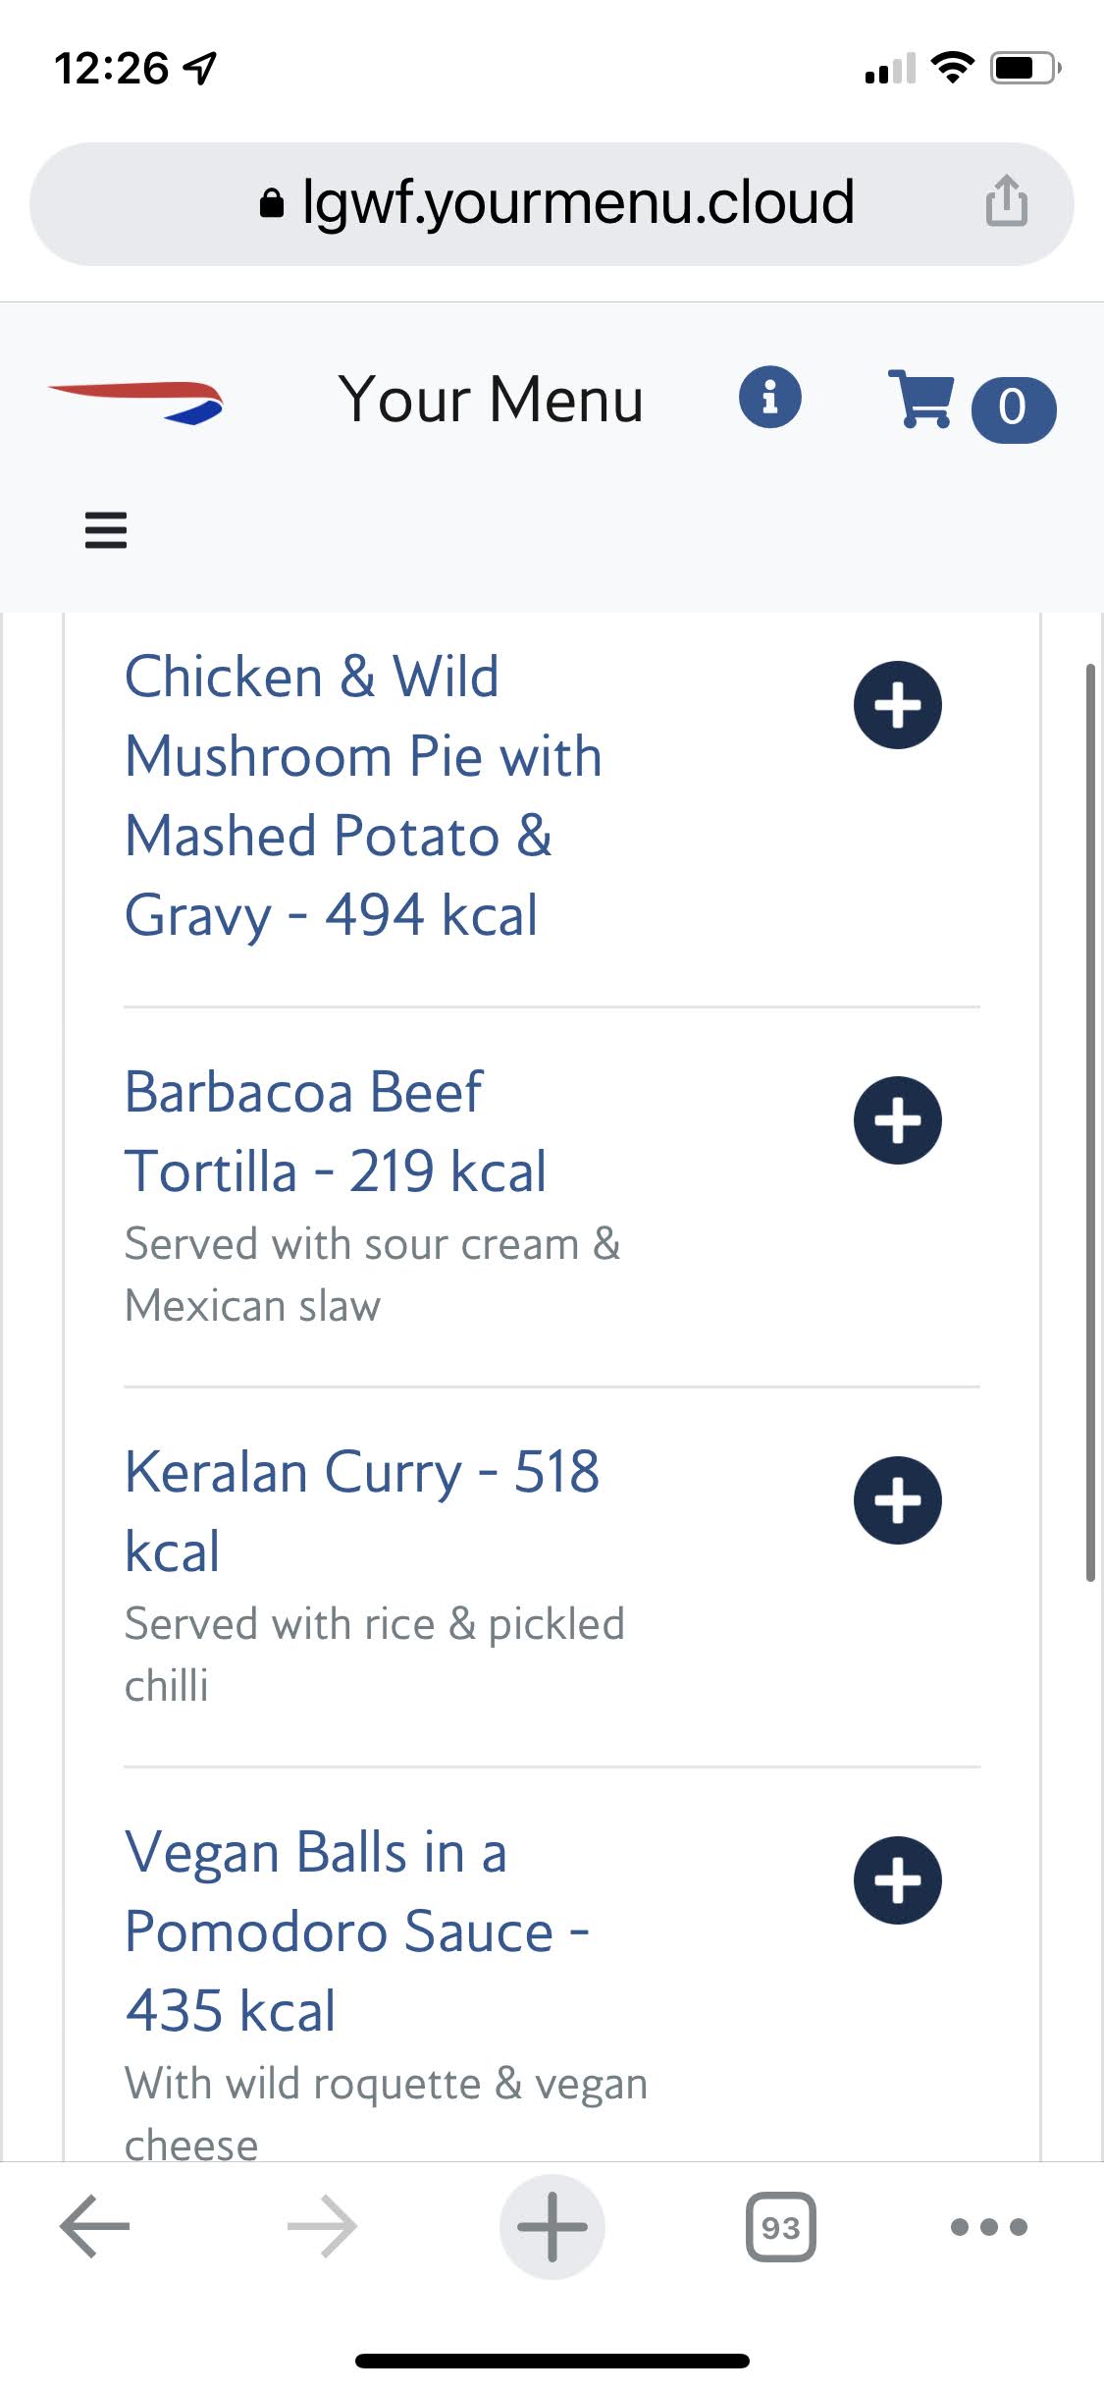Add Keralan Curry to cart
1104x2392 pixels.
coord(897,1500)
